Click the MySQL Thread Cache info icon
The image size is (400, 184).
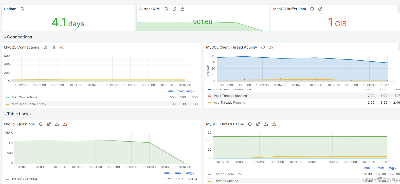[x=250, y=124]
